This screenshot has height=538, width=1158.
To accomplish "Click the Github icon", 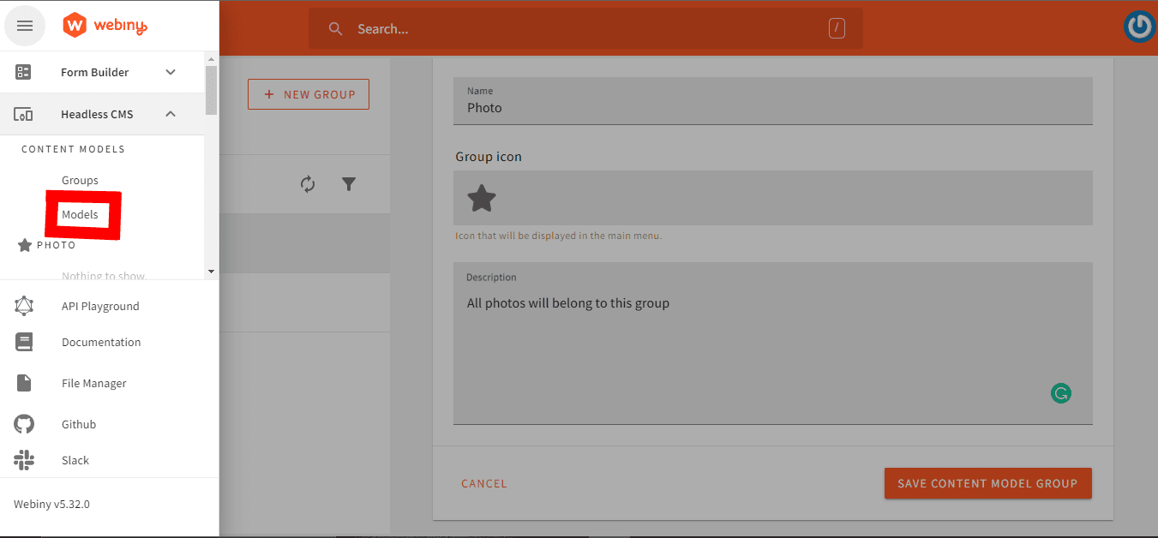I will pyautogui.click(x=24, y=424).
